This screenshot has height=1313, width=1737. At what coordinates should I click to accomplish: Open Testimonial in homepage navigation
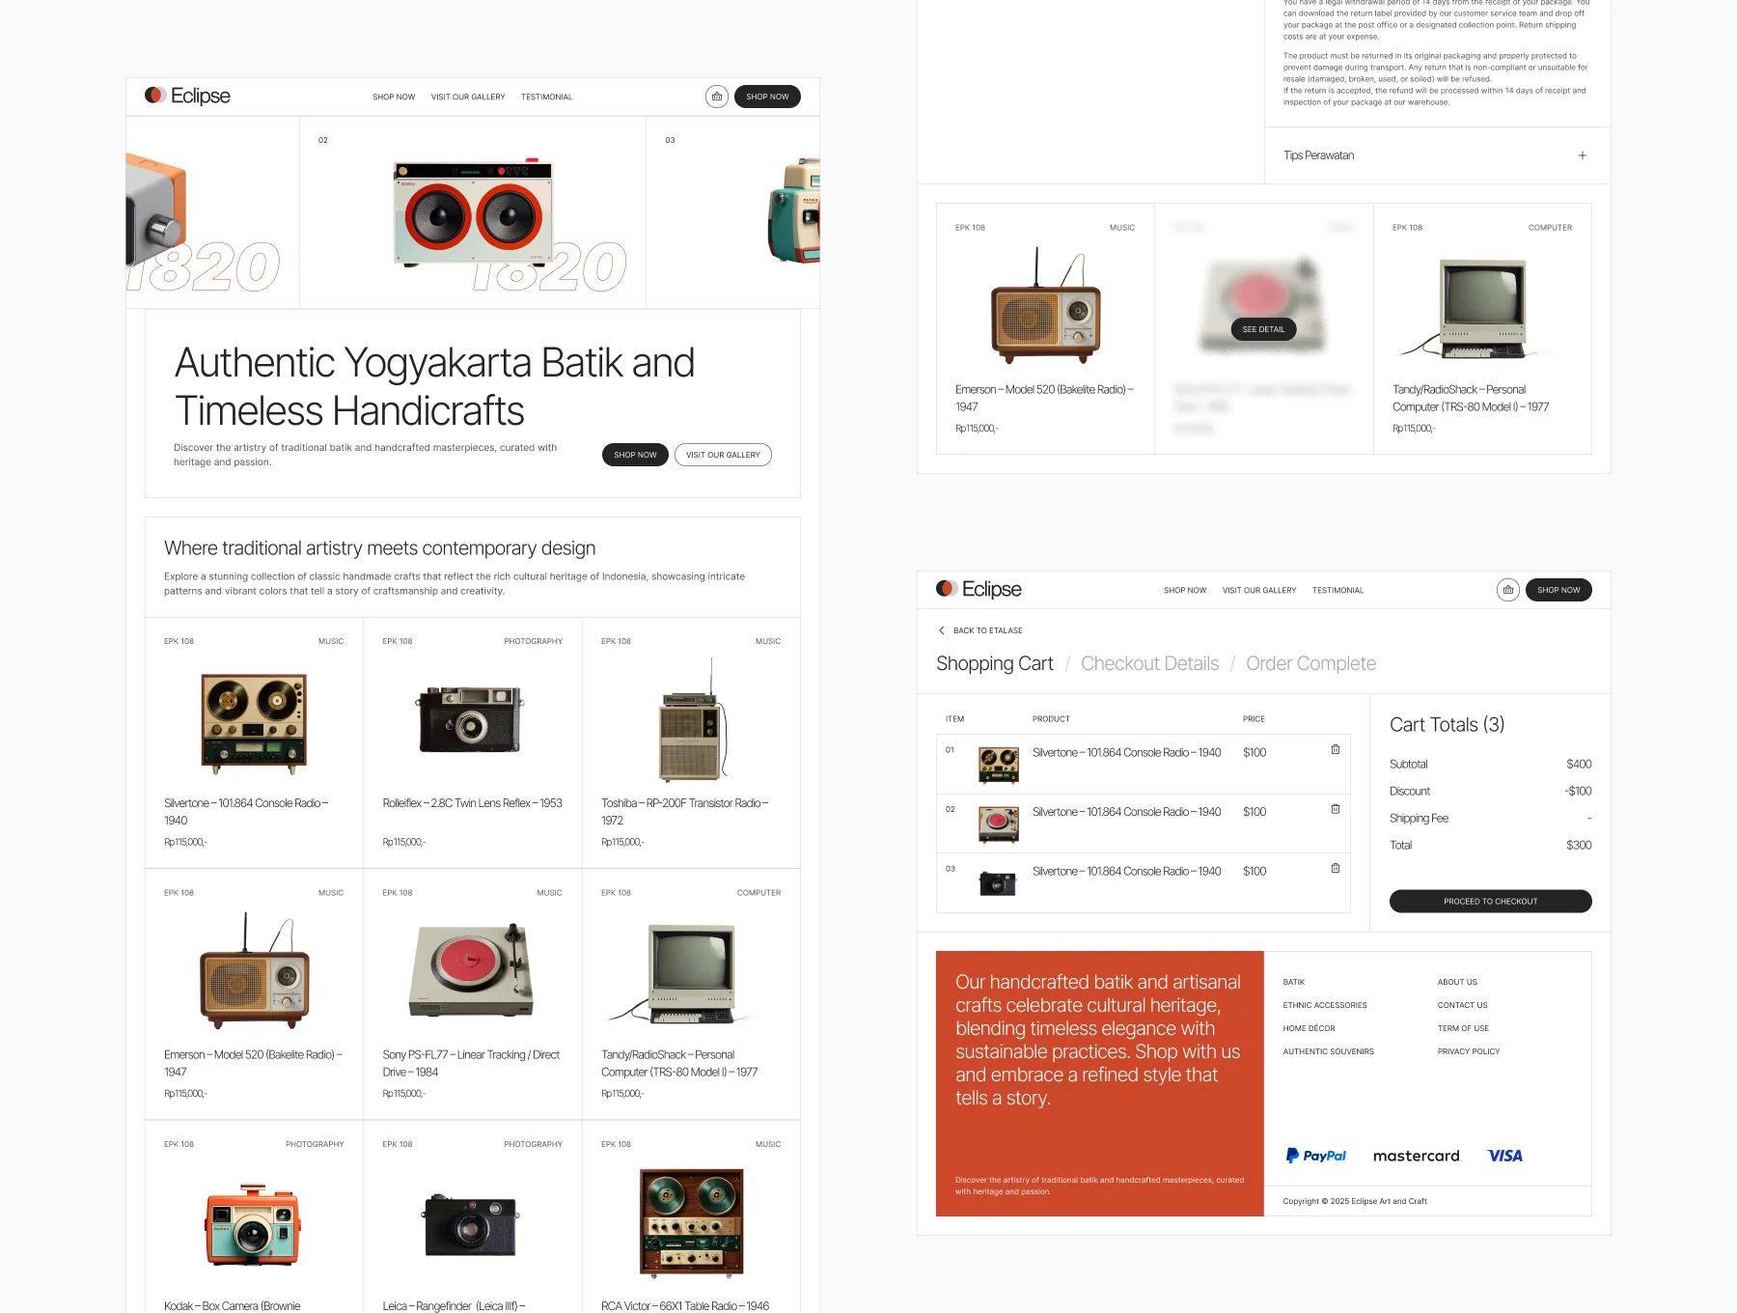pos(546,97)
